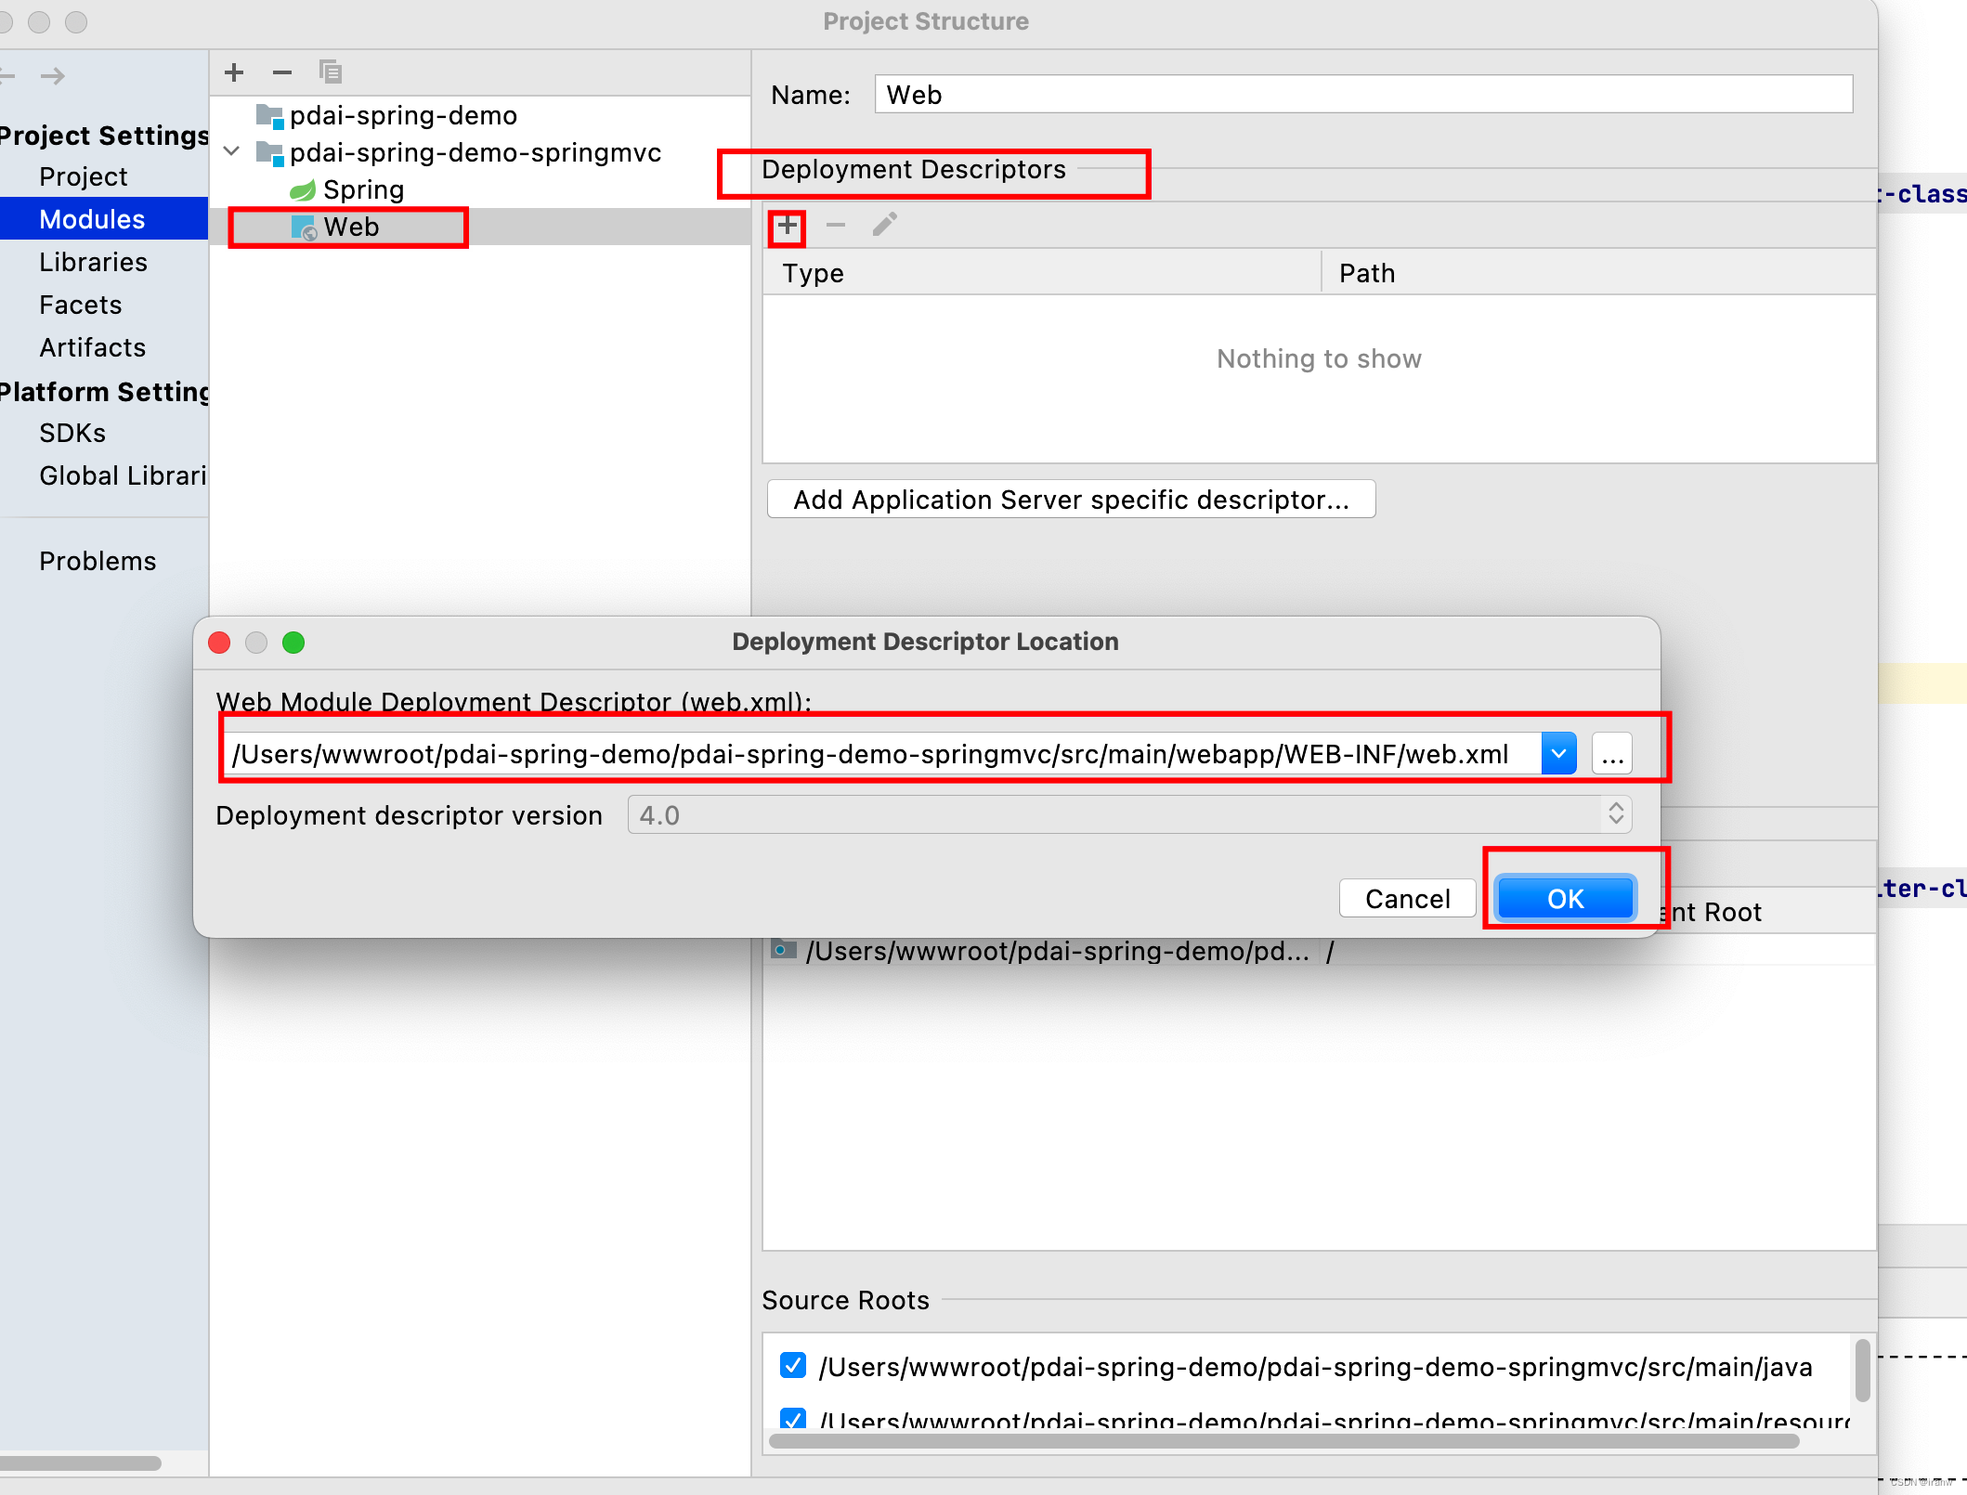This screenshot has height=1495, width=1967.
Task: Select the Spring facet leaf icon
Action: 303,190
